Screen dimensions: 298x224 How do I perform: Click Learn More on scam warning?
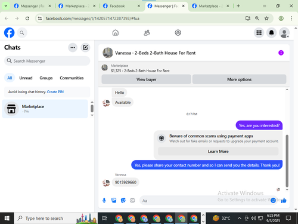click(x=218, y=151)
